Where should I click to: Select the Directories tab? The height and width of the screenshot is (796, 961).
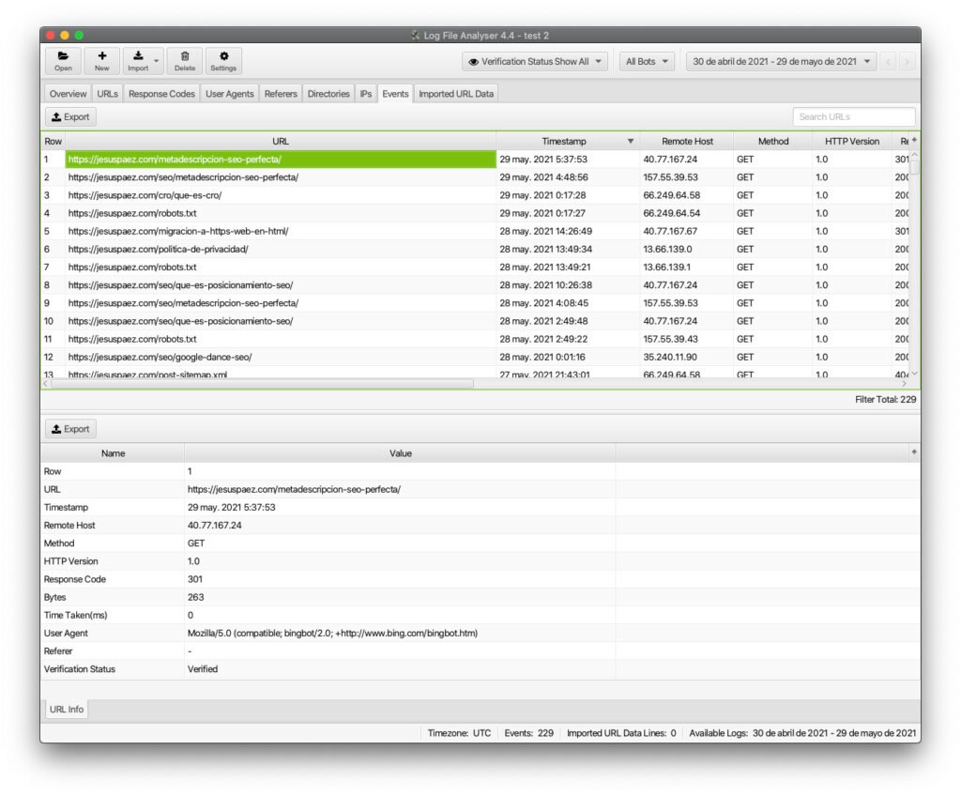[x=328, y=94]
